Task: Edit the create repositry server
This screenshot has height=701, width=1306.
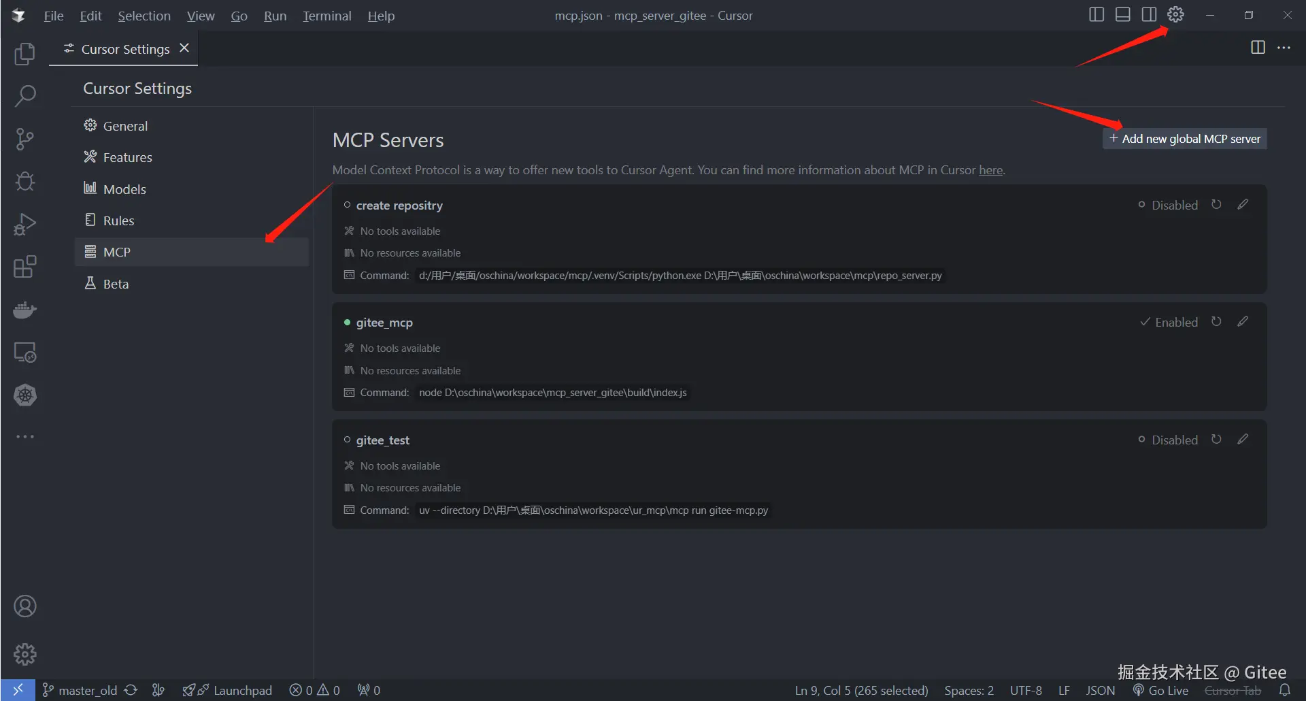Action: [x=1243, y=205]
